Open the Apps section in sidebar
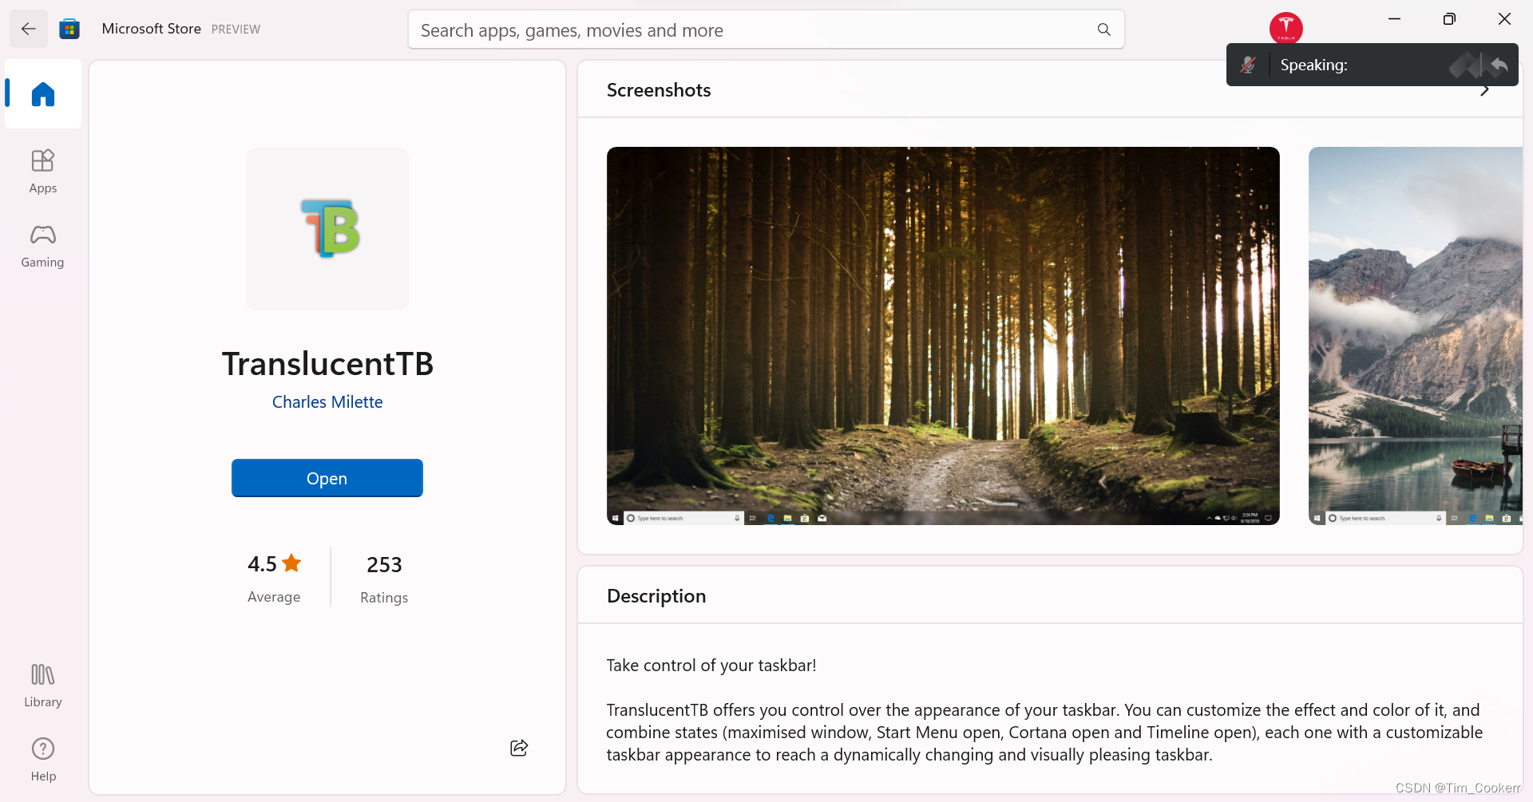This screenshot has height=802, width=1533. coord(43,171)
